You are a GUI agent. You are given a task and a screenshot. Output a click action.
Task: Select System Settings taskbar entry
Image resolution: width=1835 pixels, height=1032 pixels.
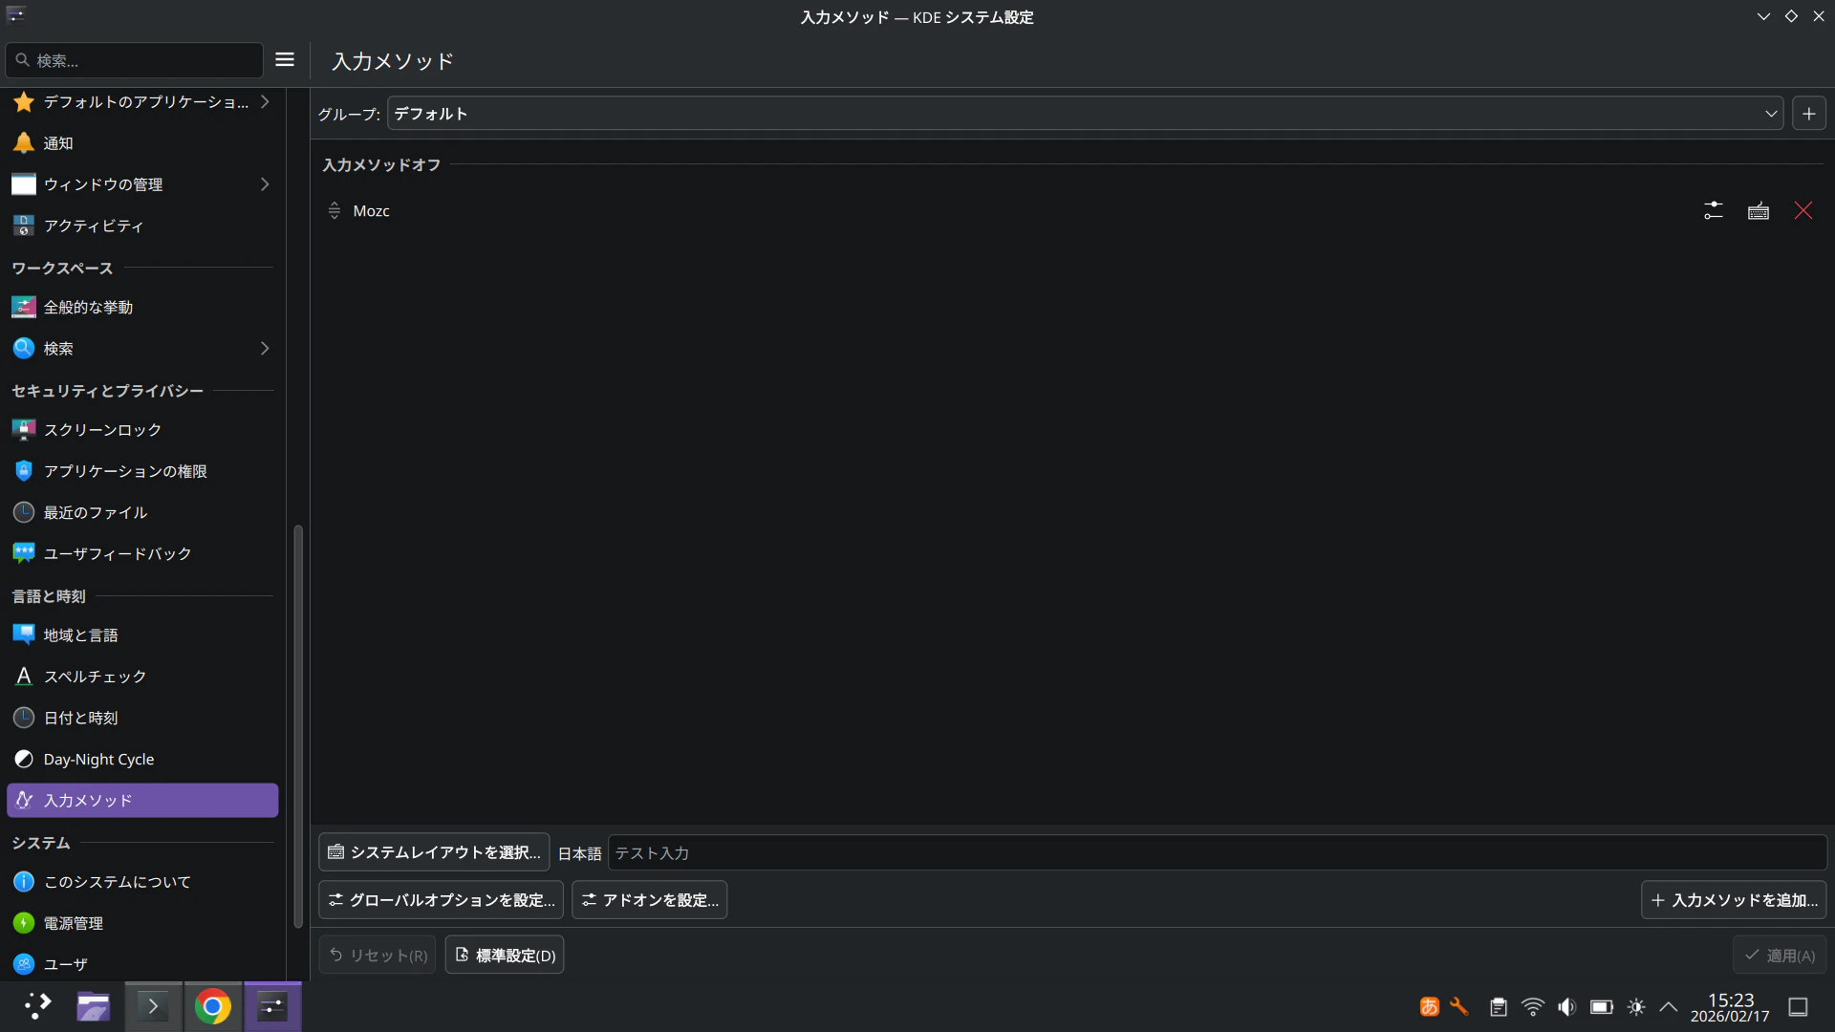tap(272, 1006)
